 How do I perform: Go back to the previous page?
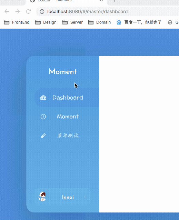[7, 11]
